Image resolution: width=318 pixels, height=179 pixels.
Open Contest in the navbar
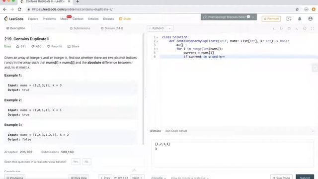coord(78,19)
